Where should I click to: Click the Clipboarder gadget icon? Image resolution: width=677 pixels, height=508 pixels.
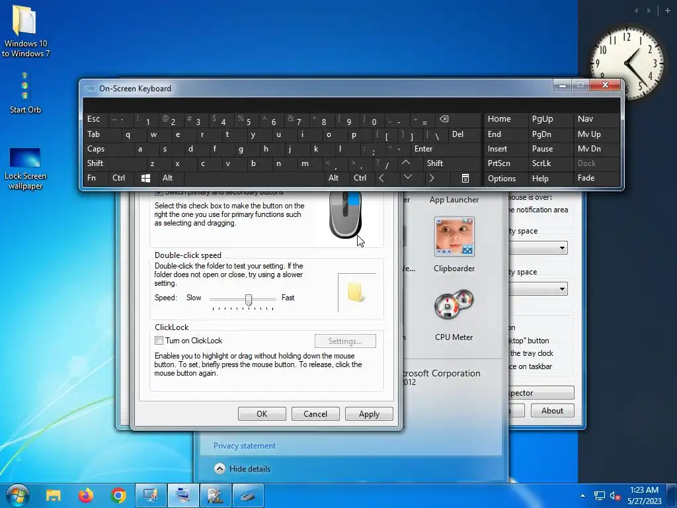(x=454, y=237)
